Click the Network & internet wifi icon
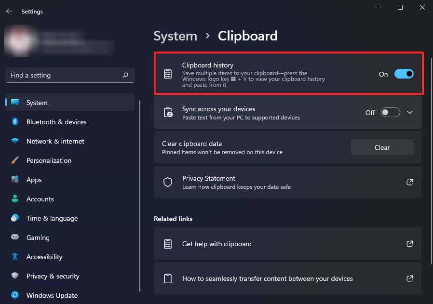 (15, 141)
